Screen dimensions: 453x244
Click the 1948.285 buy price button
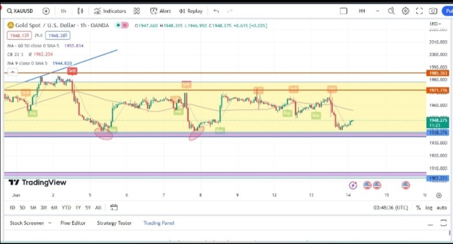[58, 35]
